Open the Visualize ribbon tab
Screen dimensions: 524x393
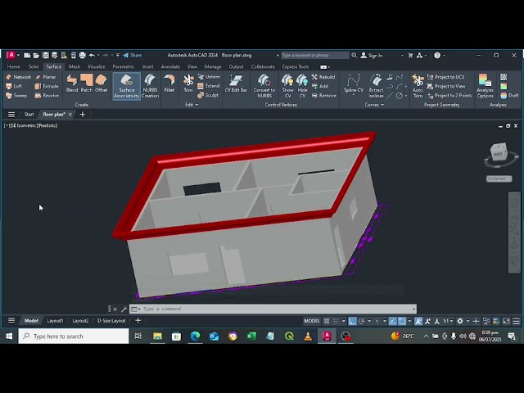point(97,66)
